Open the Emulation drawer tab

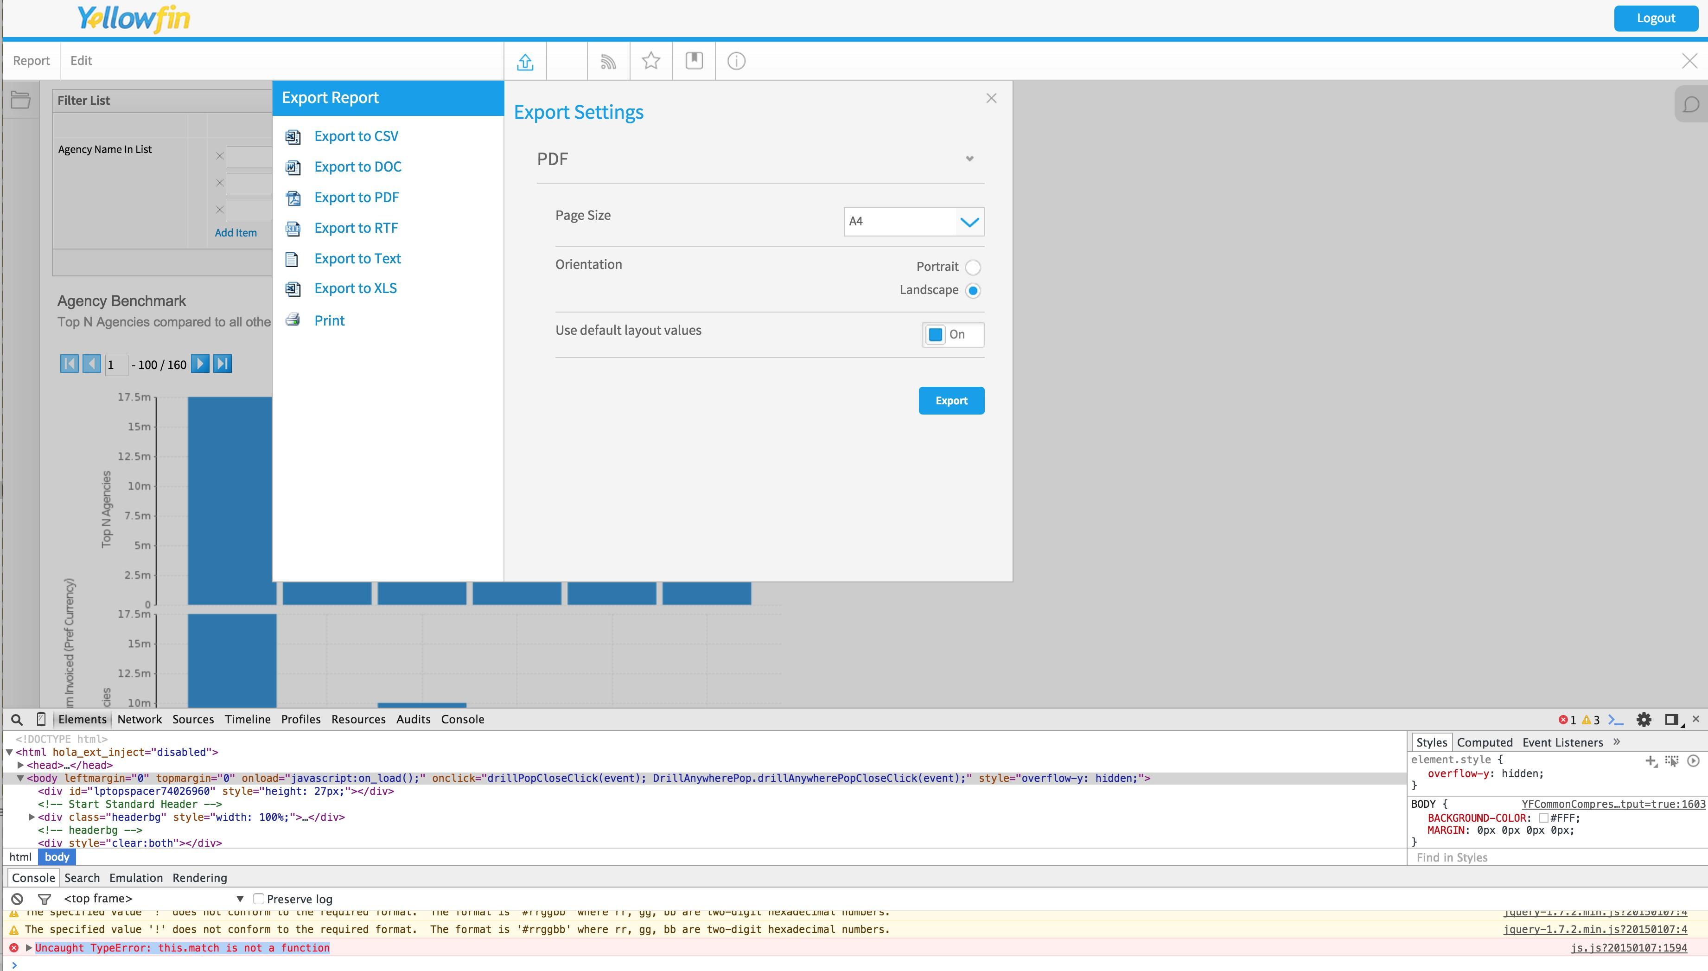pos(136,878)
